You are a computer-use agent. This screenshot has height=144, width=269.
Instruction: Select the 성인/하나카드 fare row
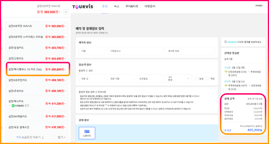click(37, 103)
